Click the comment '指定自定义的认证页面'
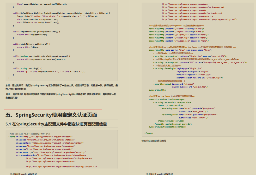The image size is (256, 175). (167, 65)
